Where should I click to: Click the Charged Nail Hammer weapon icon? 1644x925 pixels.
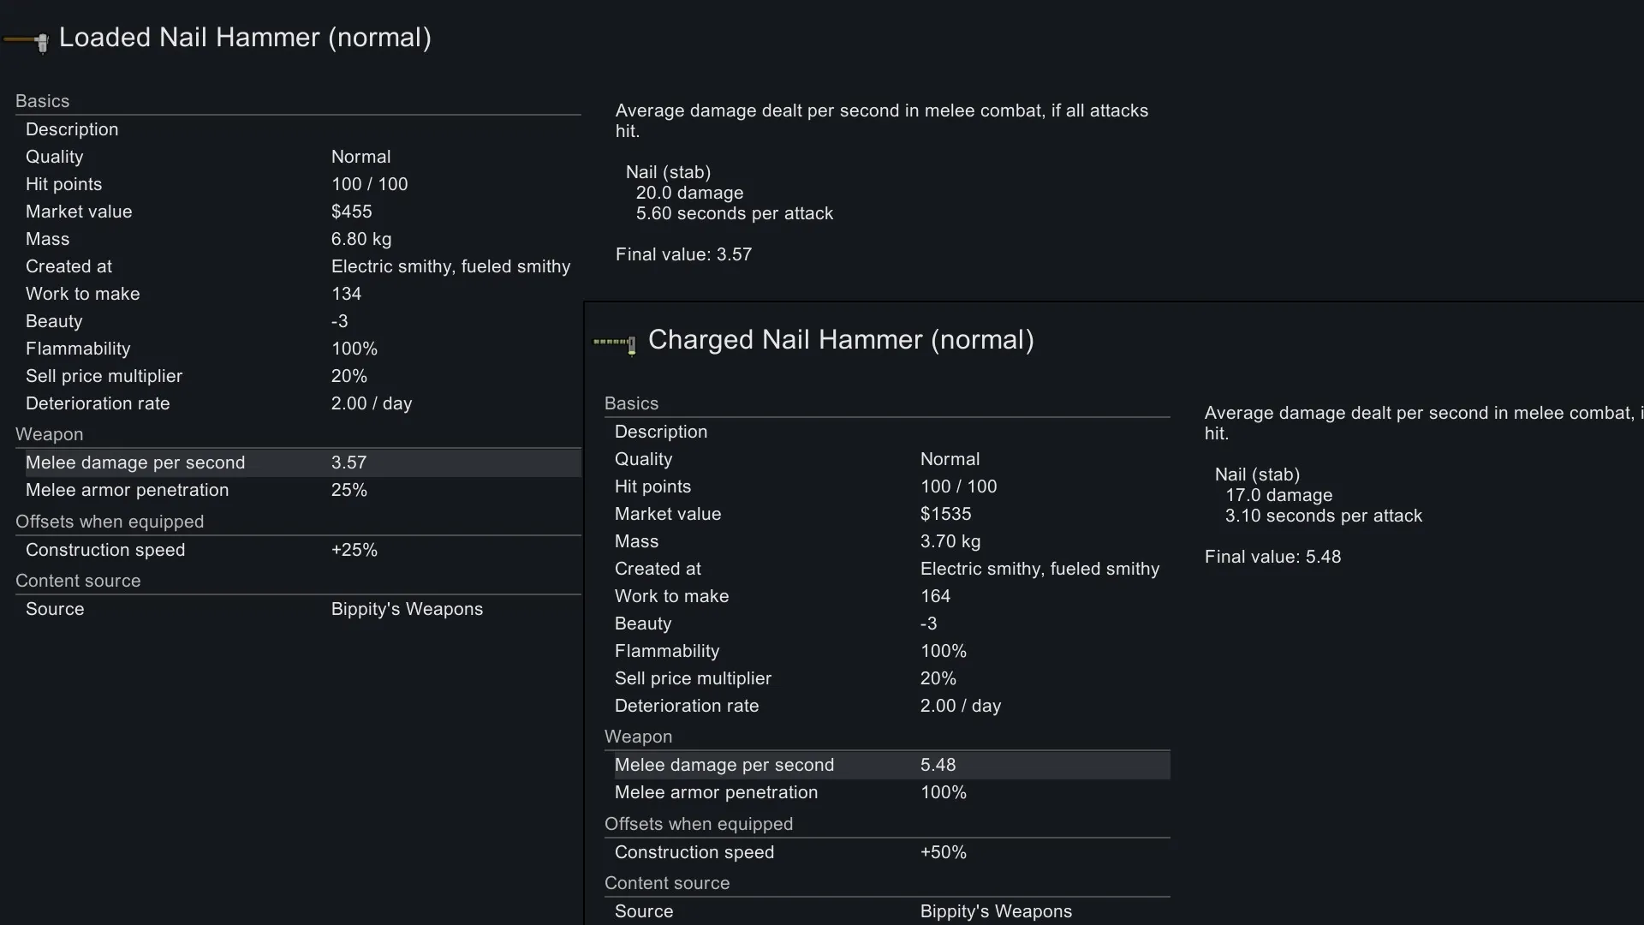(x=615, y=343)
